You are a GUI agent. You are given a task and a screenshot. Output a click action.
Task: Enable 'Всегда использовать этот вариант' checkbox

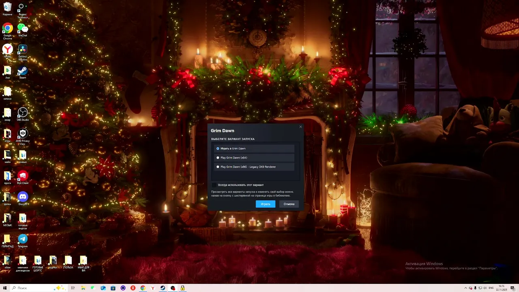point(214,185)
